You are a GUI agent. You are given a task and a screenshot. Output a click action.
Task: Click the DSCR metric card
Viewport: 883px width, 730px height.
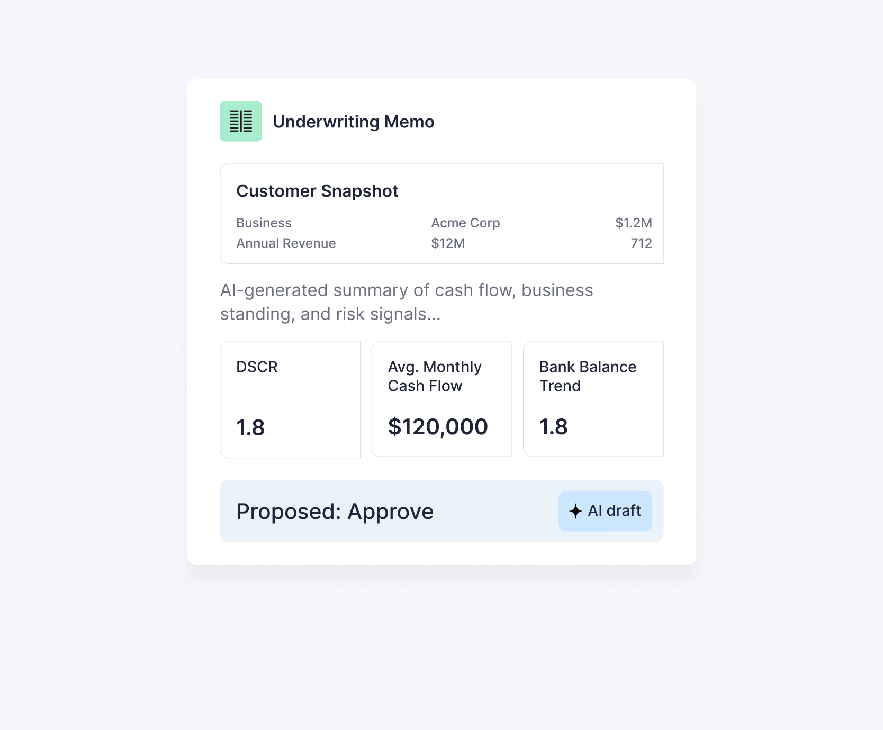coord(290,399)
